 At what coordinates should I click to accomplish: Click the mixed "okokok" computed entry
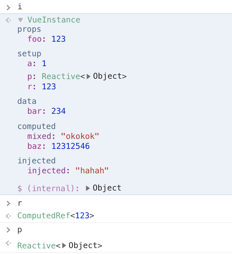(63, 136)
